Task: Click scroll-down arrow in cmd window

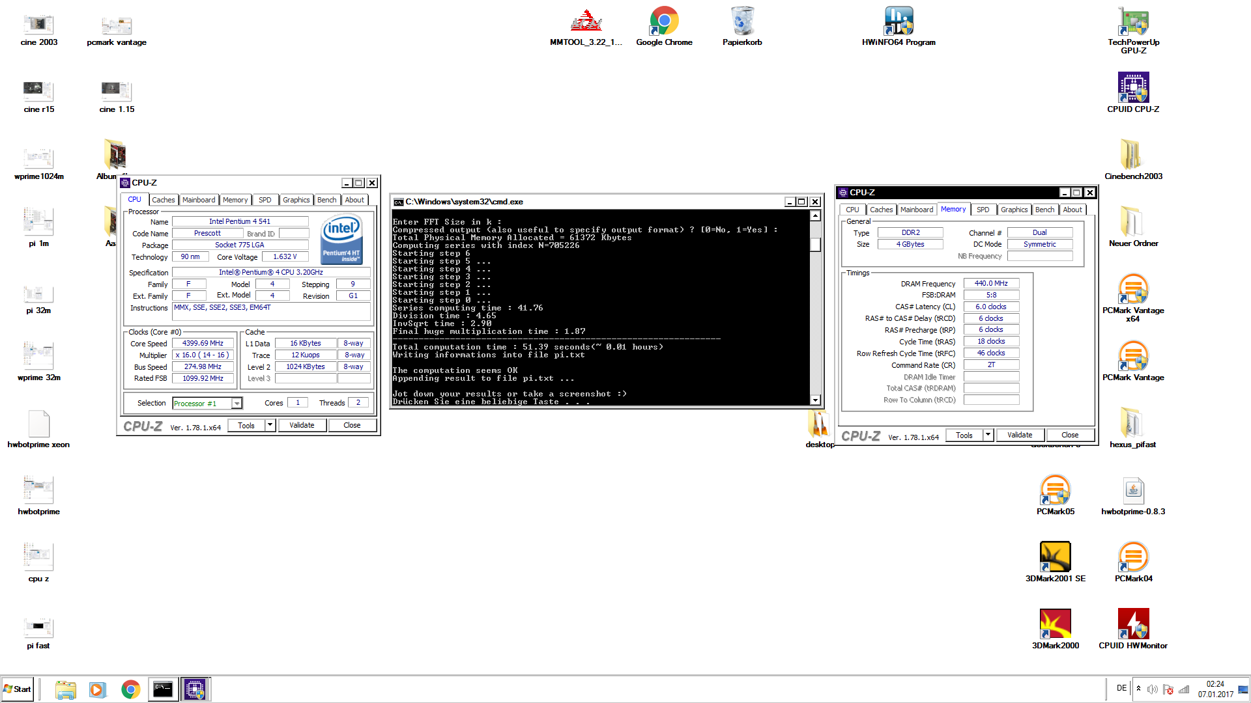Action: point(815,400)
